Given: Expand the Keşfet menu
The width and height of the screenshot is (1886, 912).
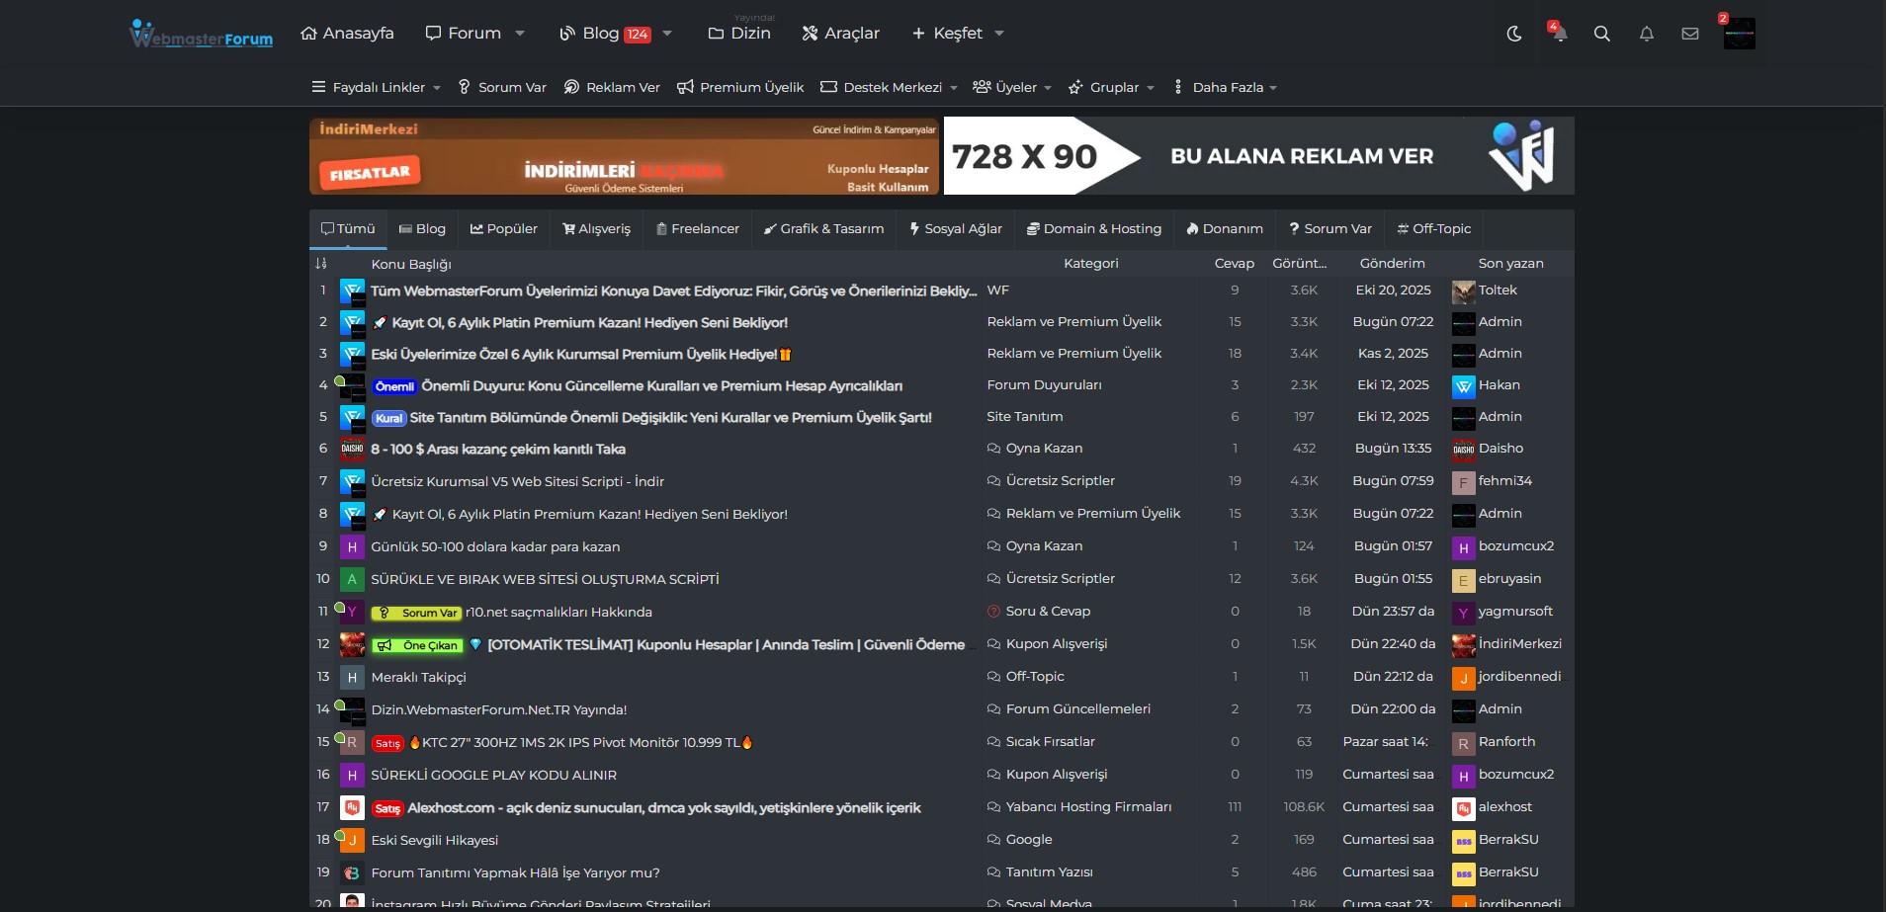Looking at the screenshot, I should pyautogui.click(x=957, y=34).
